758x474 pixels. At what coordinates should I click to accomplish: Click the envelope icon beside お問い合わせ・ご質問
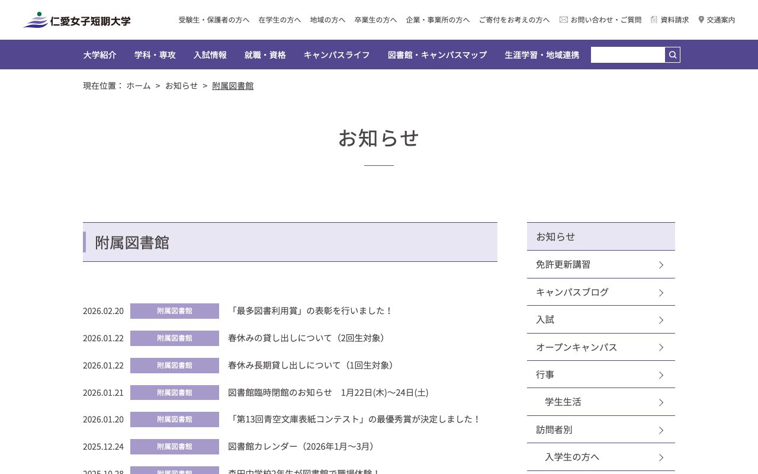tap(563, 20)
